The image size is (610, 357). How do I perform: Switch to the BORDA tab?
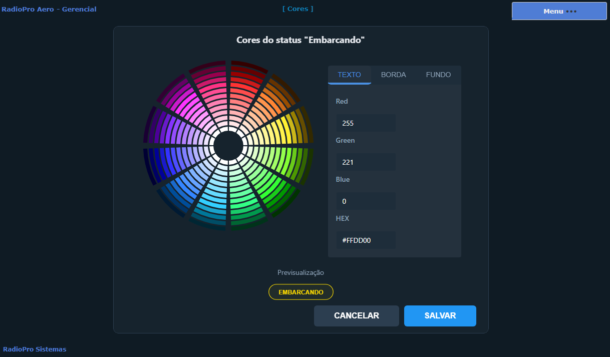point(393,75)
